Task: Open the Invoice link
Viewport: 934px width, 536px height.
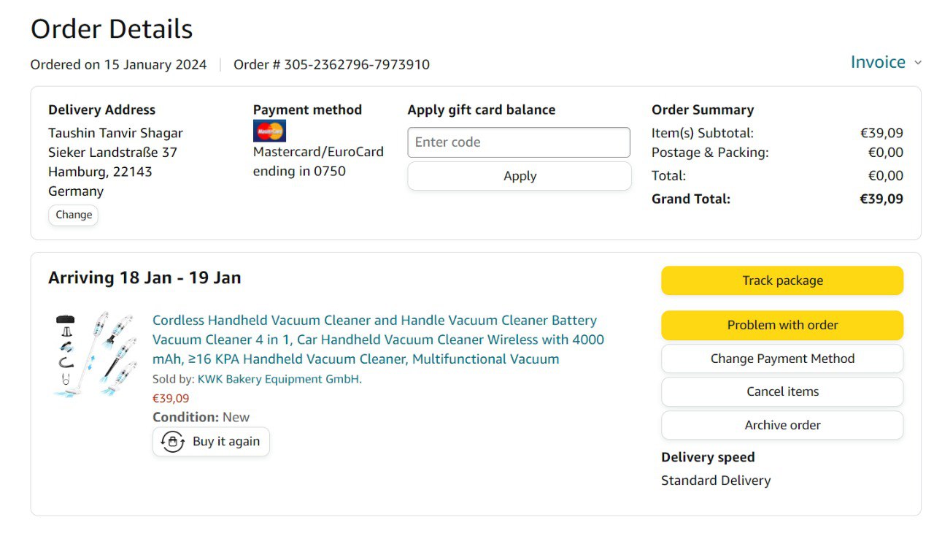Action: (877, 62)
